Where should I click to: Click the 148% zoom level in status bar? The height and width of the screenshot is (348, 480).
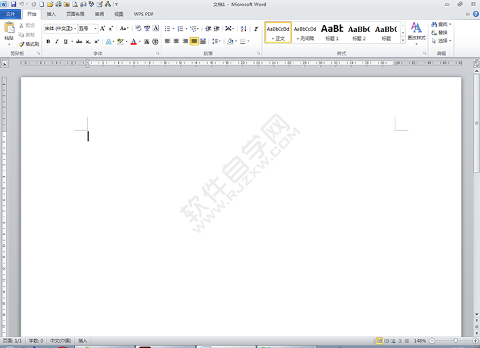[420, 341]
